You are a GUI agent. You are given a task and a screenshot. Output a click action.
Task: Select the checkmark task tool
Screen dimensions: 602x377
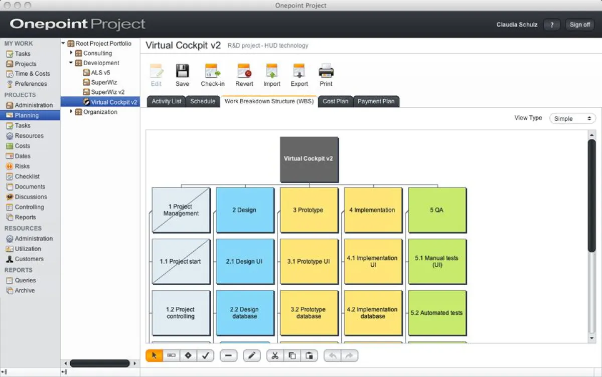point(205,355)
